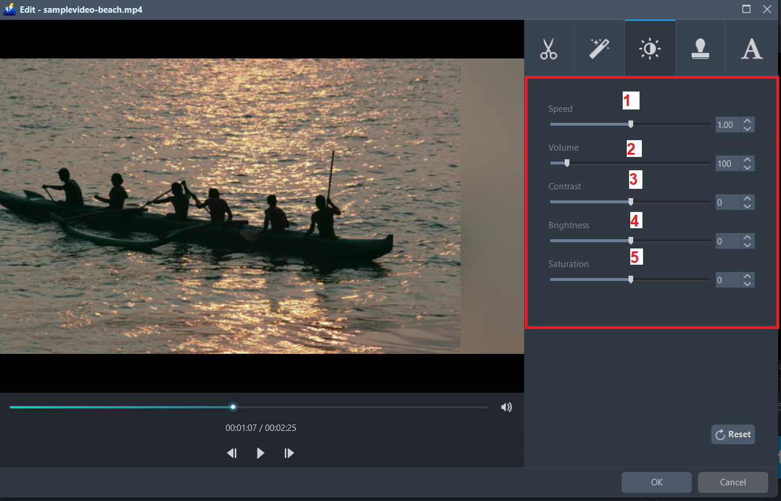
Task: Select the brightness Adjust tab icon
Action: pyautogui.click(x=649, y=49)
